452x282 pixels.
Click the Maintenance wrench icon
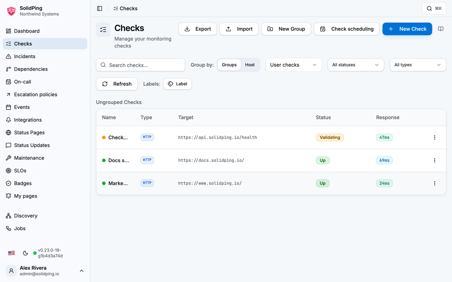coord(8,158)
